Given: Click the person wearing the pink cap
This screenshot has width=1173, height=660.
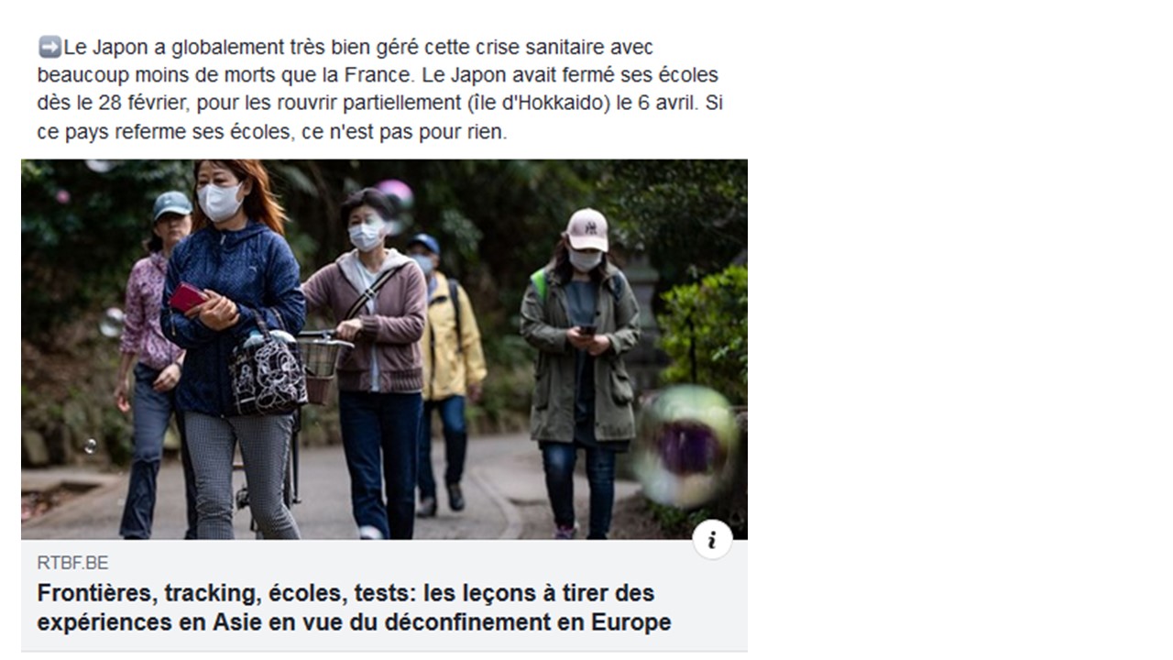Looking at the screenshot, I should (x=580, y=367).
